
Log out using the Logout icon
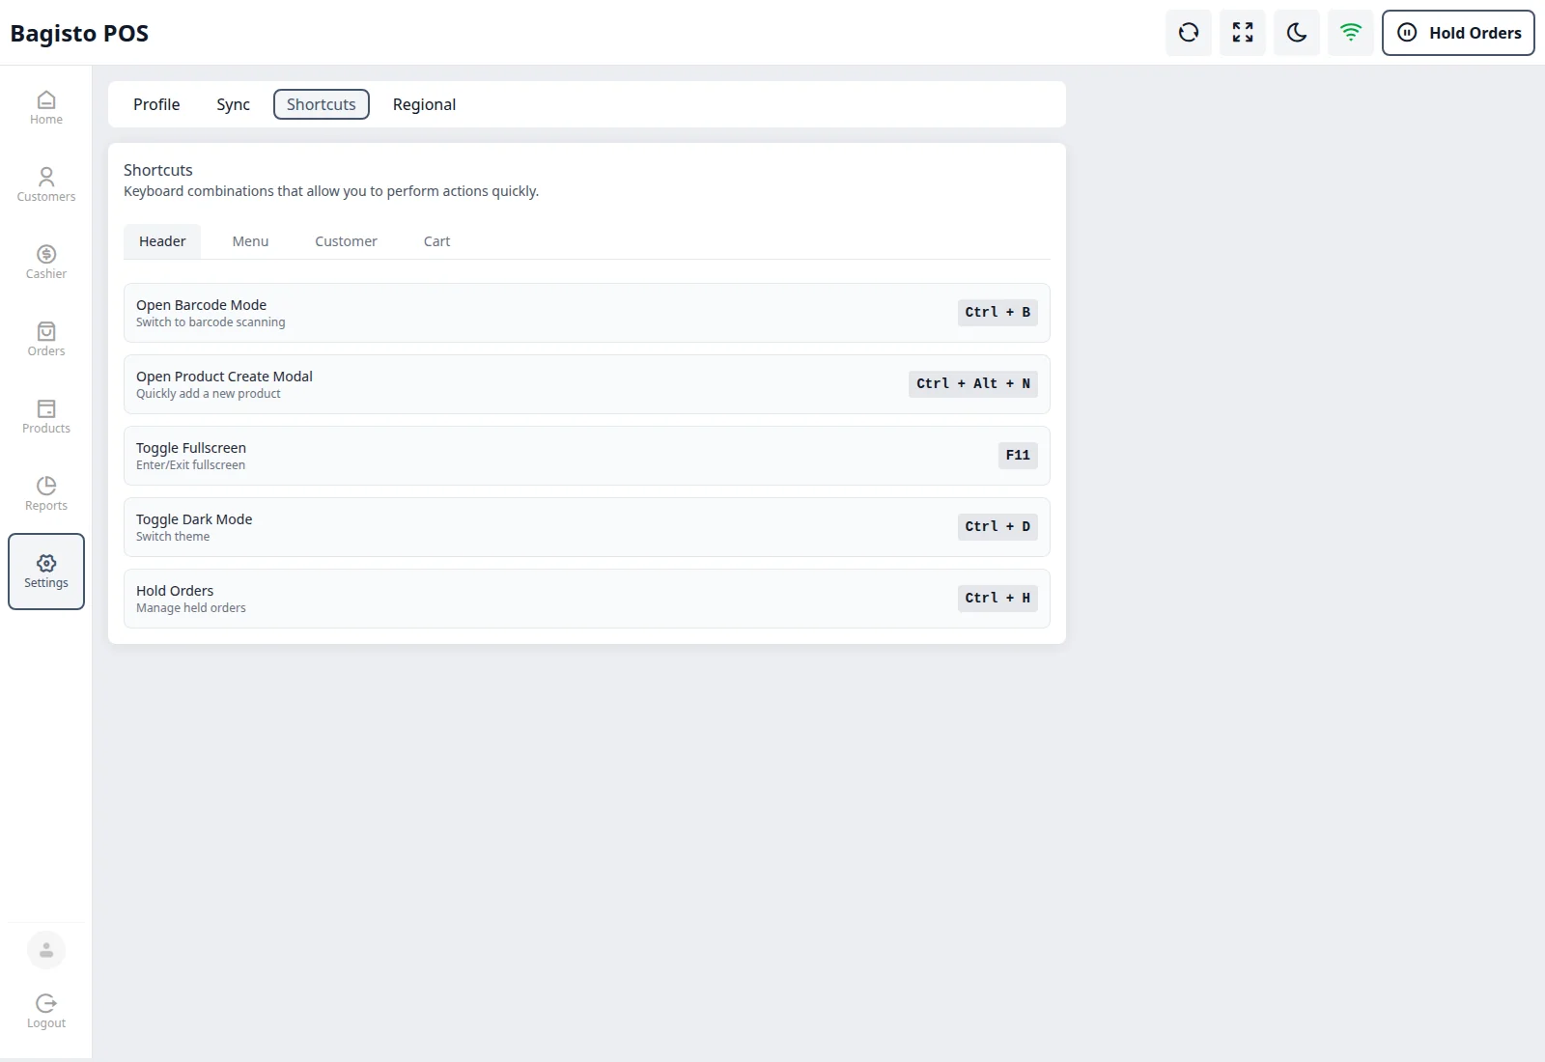[x=46, y=1011]
